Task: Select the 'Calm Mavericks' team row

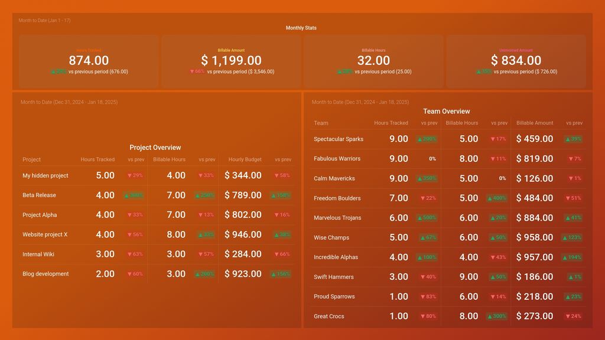Action: 448,178
